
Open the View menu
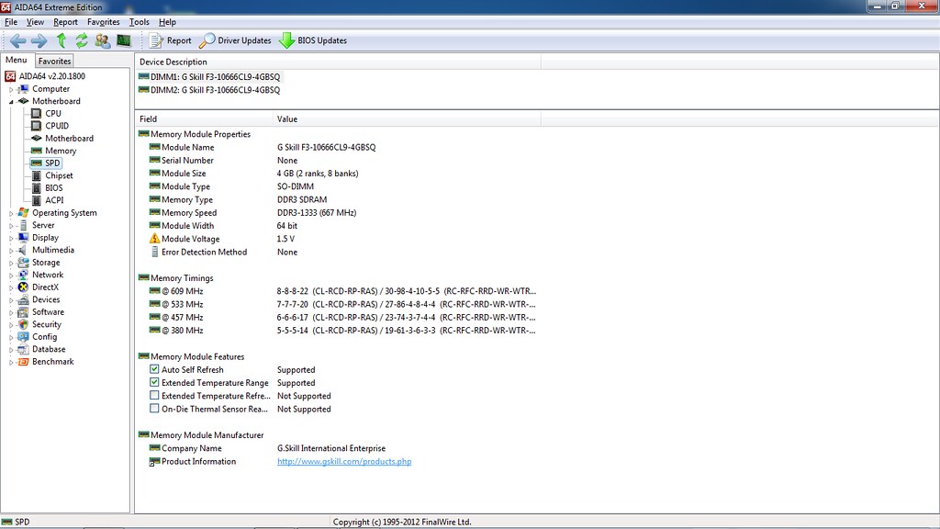click(x=35, y=22)
